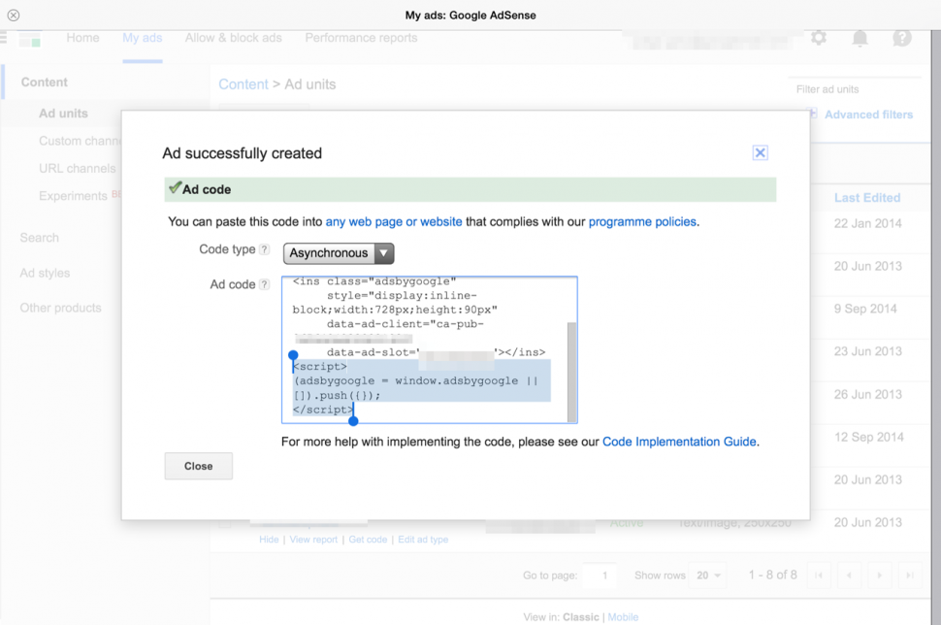Open the Code type Asynchronous dropdown
Viewport: 941px width, 625px height.
coord(339,253)
